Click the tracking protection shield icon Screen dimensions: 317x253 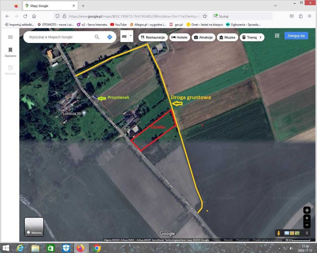point(57,16)
